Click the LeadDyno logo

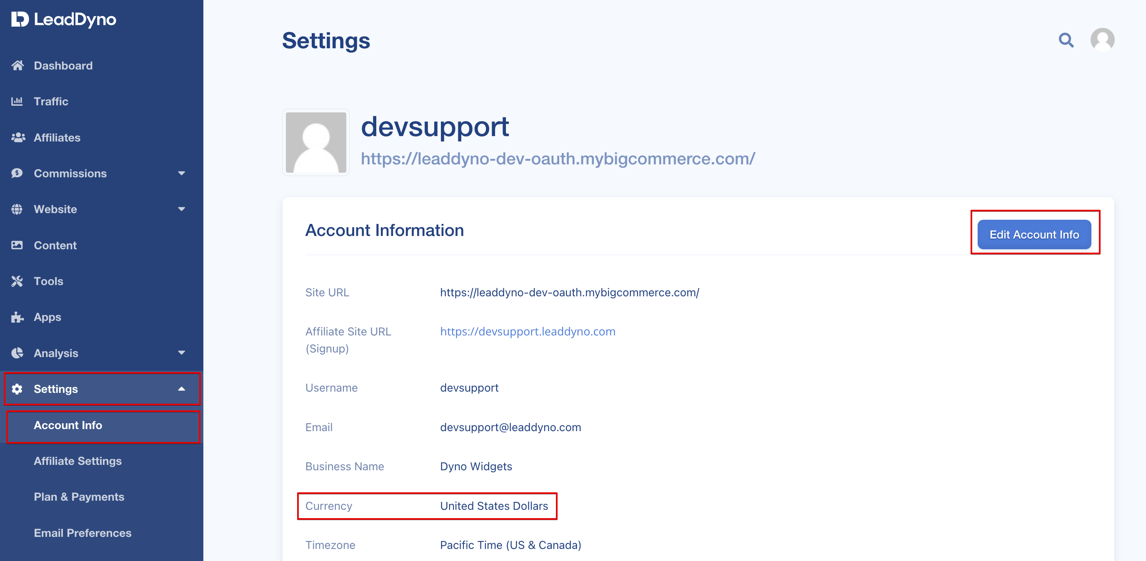[64, 20]
